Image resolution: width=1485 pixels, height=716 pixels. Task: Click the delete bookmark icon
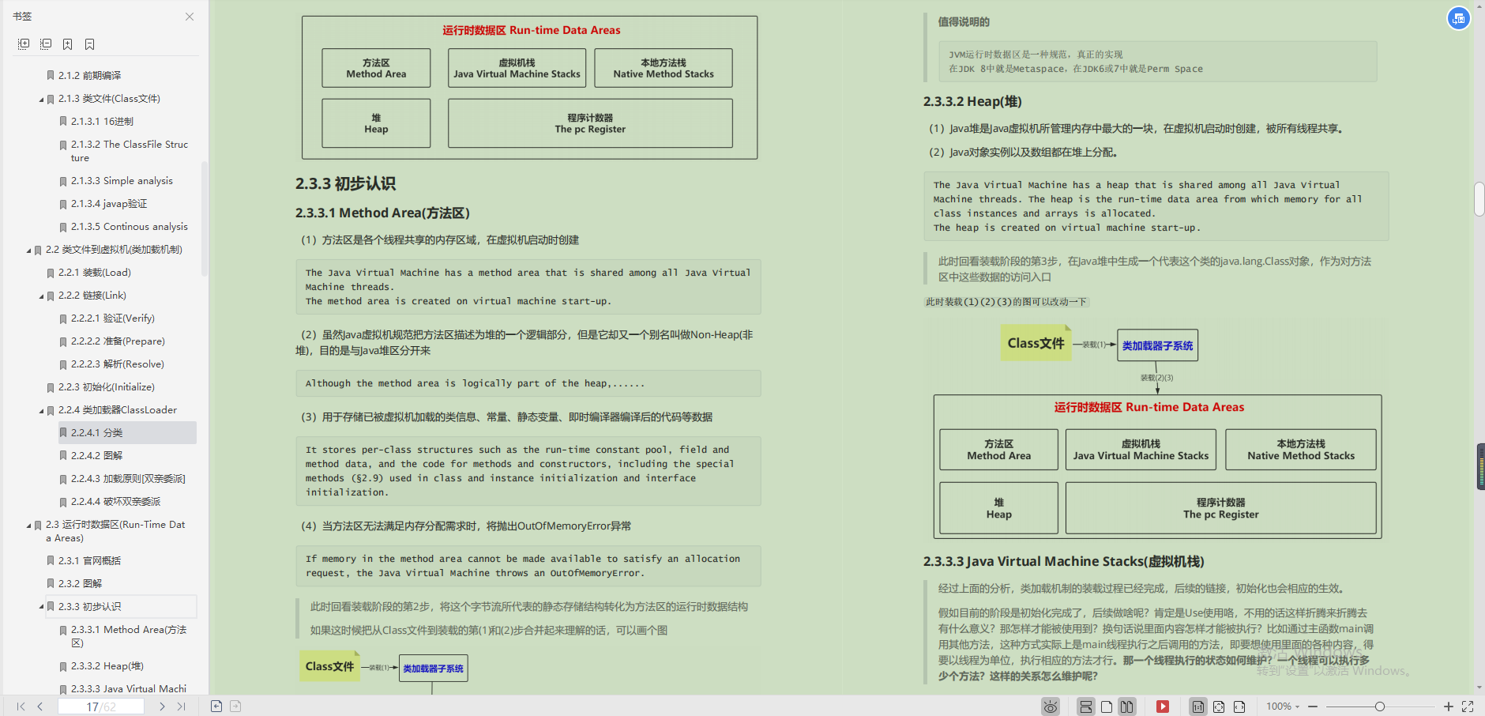point(90,44)
